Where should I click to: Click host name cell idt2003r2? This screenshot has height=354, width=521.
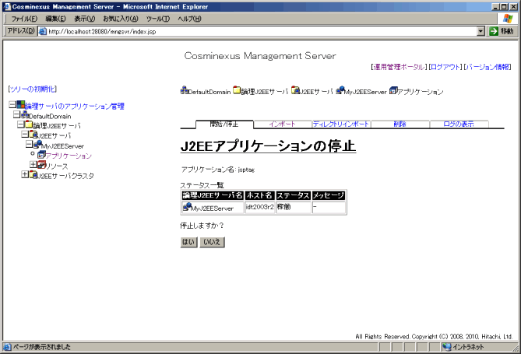259,207
